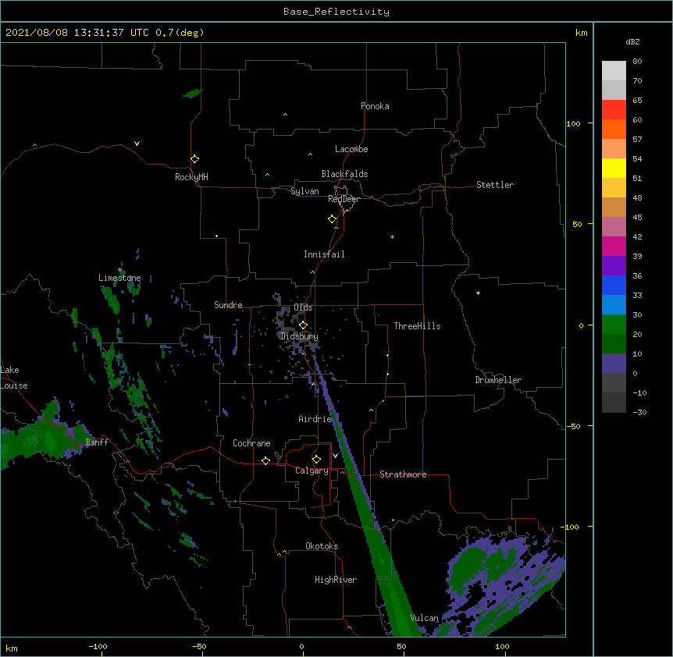Click the yellow diamond marker beside Olds
The height and width of the screenshot is (657, 673).
[303, 325]
